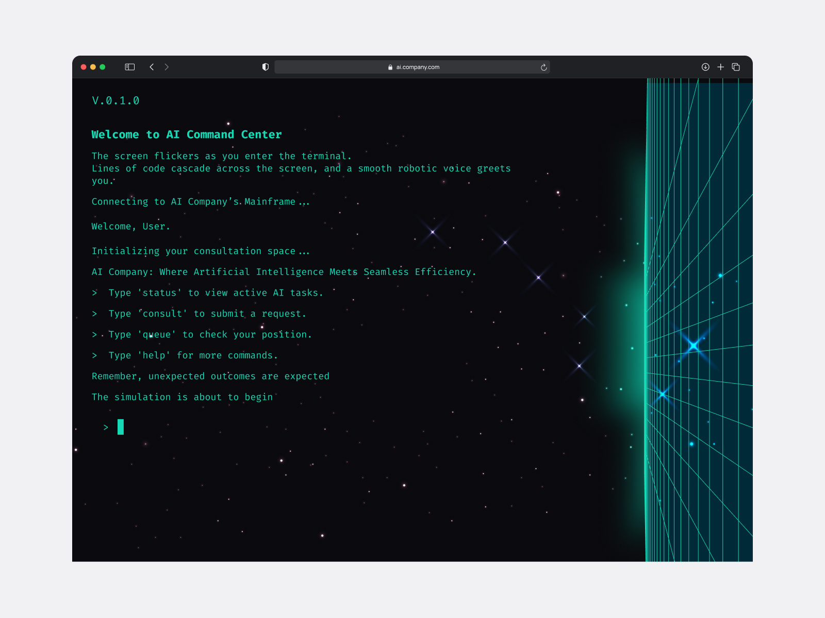Open a new browser tab
Viewport: 825px width, 618px height.
click(x=720, y=67)
